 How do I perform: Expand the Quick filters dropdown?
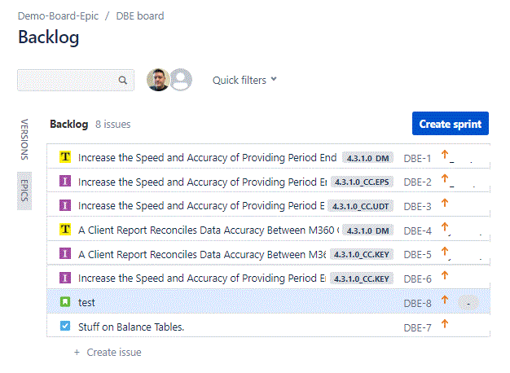[x=244, y=80]
